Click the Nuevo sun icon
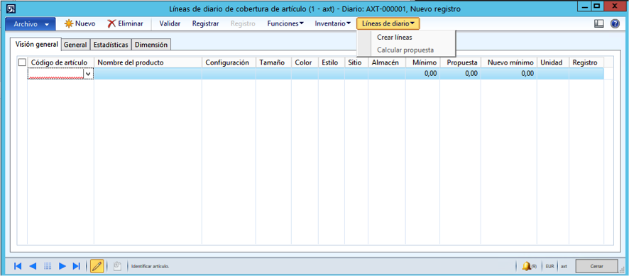Viewport: 629px width, 276px height. [x=69, y=24]
